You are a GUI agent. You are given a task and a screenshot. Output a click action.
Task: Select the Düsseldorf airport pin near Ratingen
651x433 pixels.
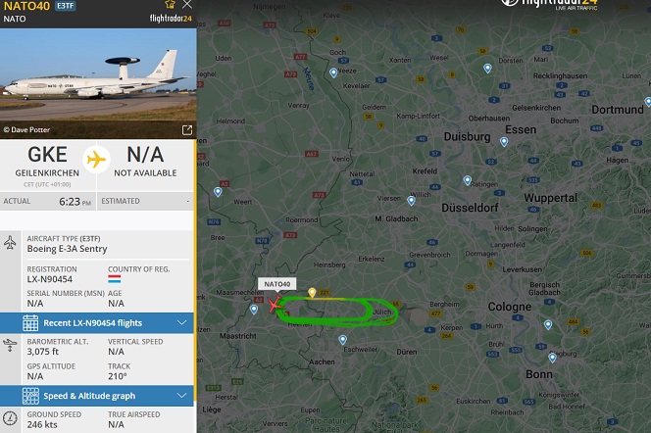coord(468,180)
